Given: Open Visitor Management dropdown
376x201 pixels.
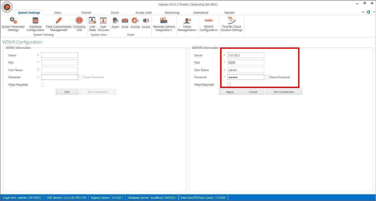Looking at the screenshot, I should coord(187,24).
